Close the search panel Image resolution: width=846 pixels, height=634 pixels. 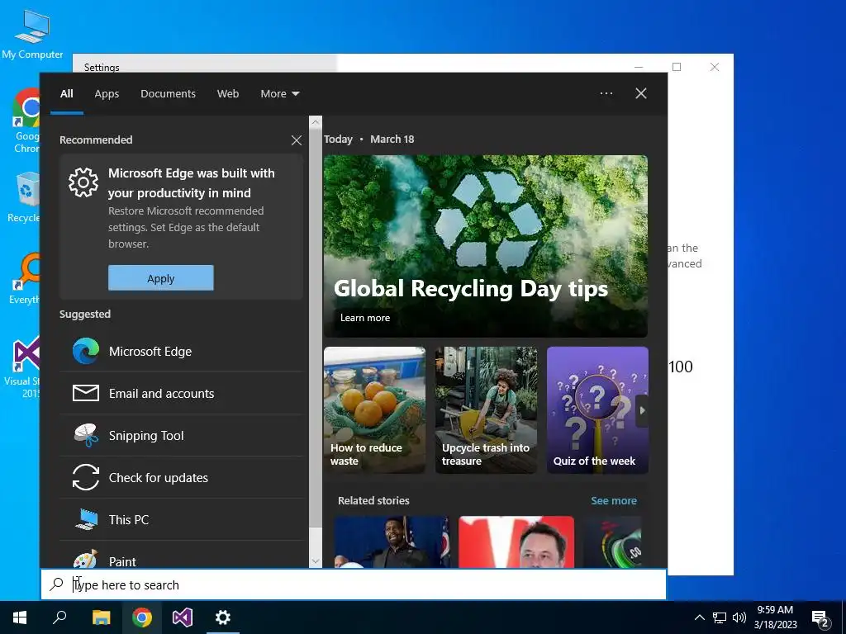point(640,93)
